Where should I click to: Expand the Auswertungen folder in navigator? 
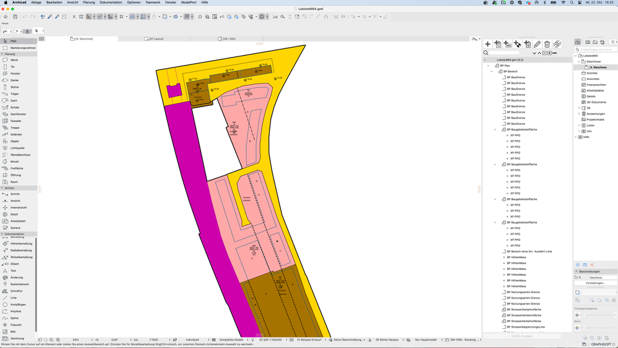click(579, 114)
